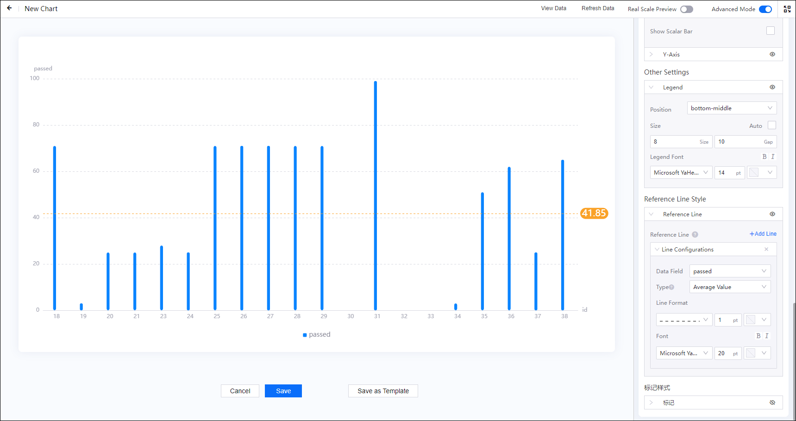Click the Save button
The width and height of the screenshot is (796, 421).
283,391
